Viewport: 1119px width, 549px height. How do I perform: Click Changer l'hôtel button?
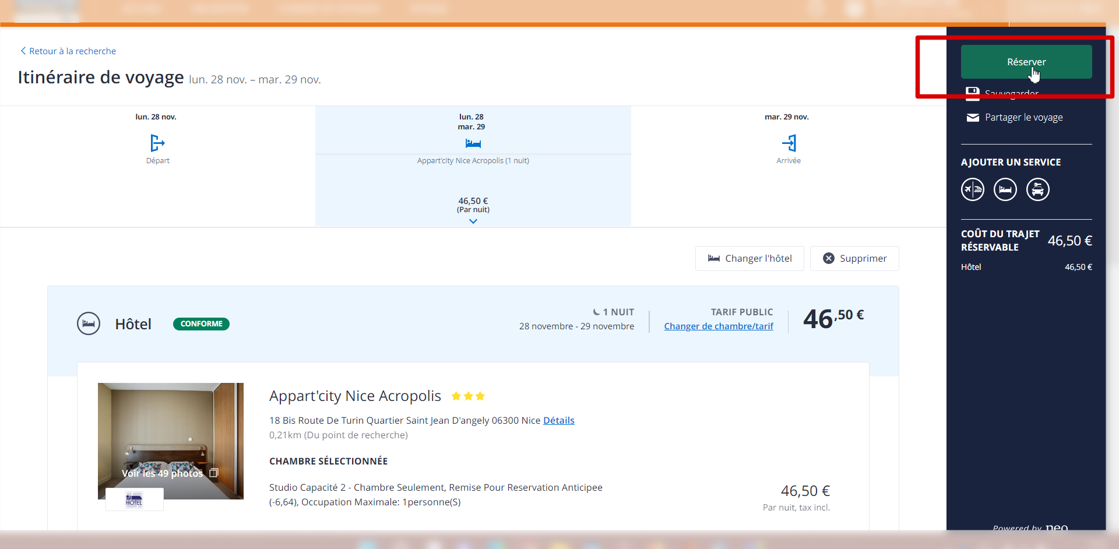pyautogui.click(x=749, y=258)
